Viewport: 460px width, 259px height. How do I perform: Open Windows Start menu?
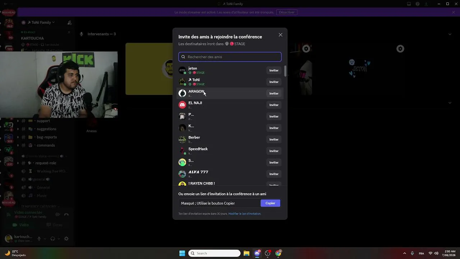point(182,253)
